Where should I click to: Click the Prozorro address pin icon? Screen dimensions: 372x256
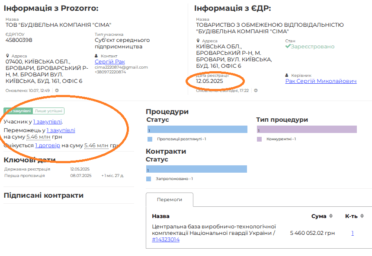click(x=8, y=56)
